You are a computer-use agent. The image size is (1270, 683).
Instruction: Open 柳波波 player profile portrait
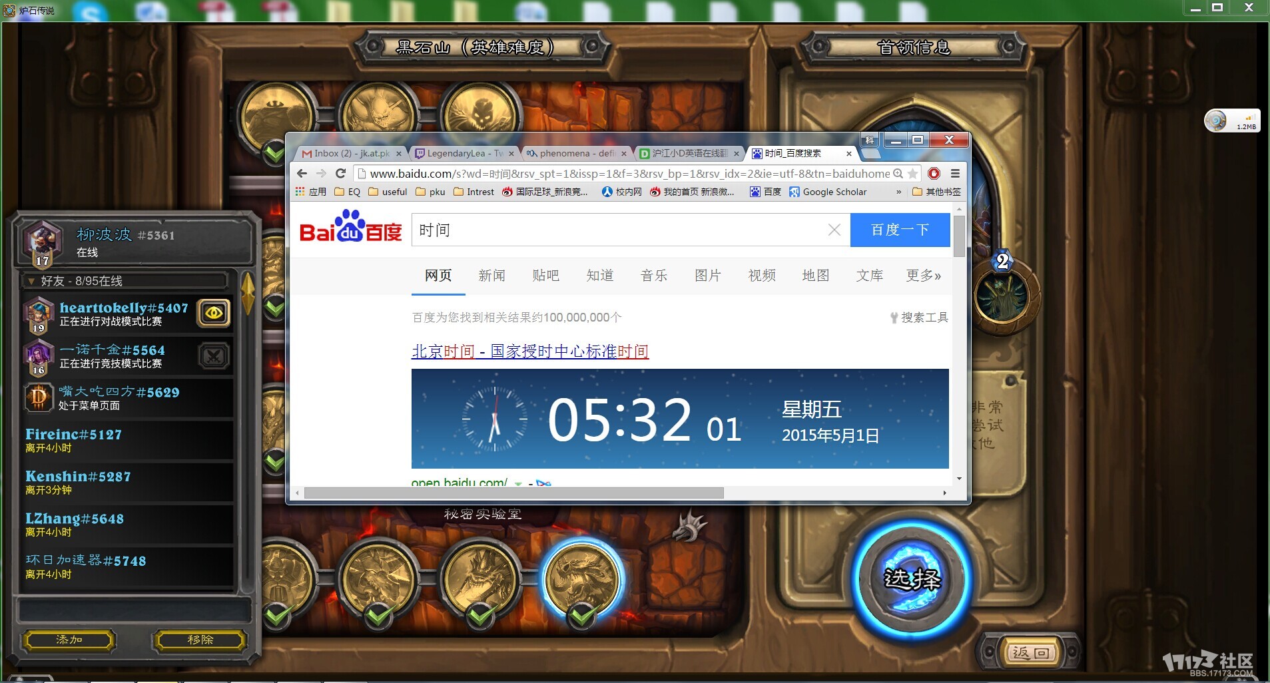click(42, 242)
